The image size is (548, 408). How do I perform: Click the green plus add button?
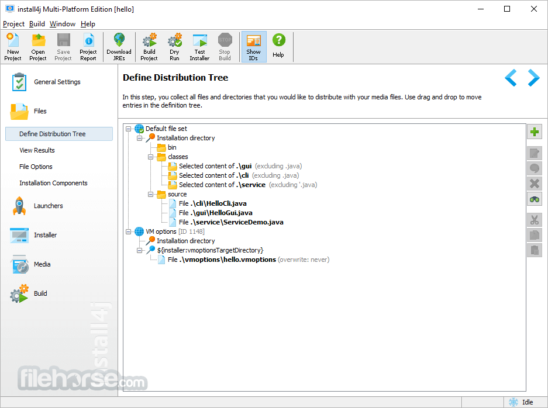(x=535, y=132)
